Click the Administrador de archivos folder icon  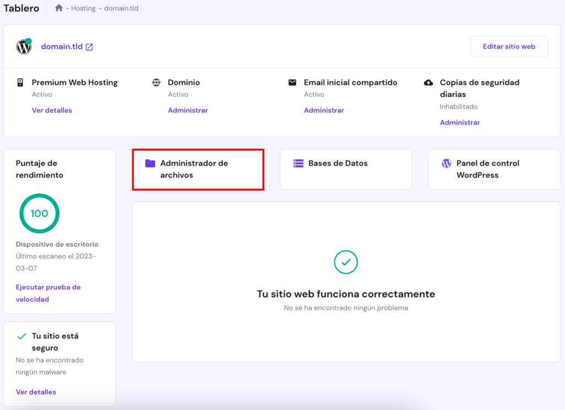tap(149, 163)
